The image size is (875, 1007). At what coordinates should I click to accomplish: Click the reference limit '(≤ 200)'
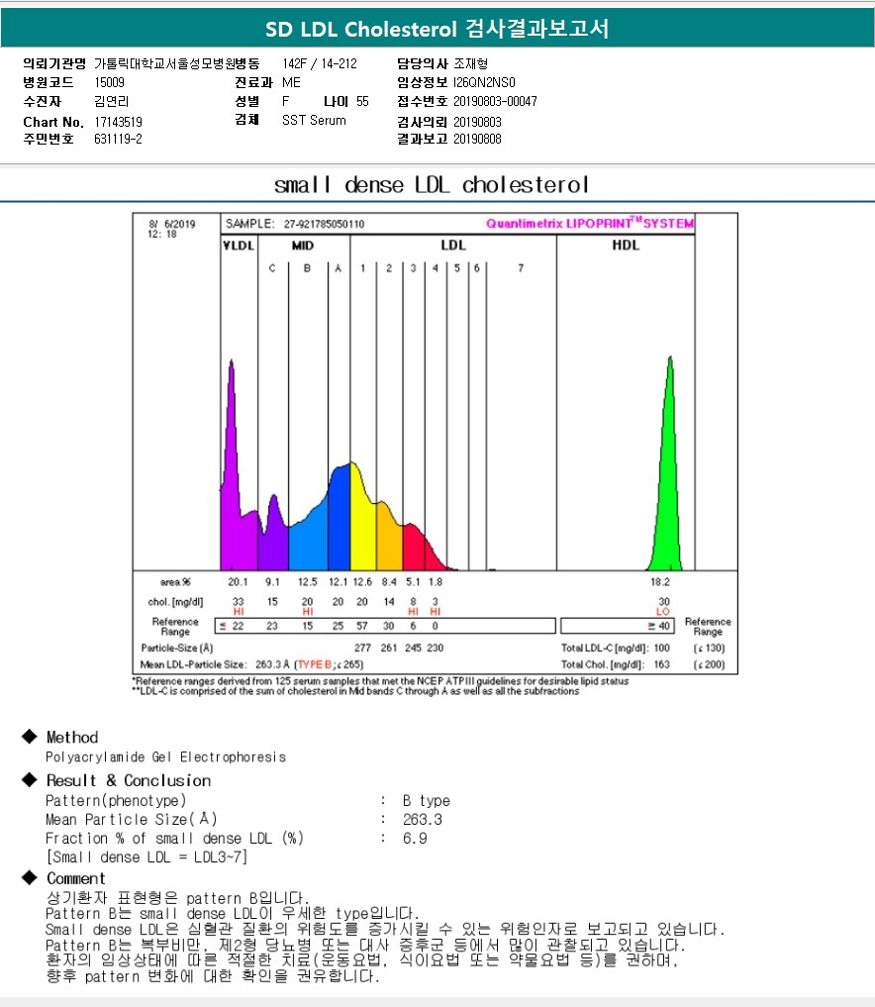[x=709, y=664]
